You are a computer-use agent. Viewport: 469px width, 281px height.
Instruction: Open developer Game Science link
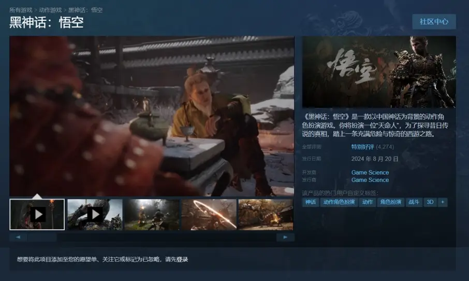coord(370,173)
